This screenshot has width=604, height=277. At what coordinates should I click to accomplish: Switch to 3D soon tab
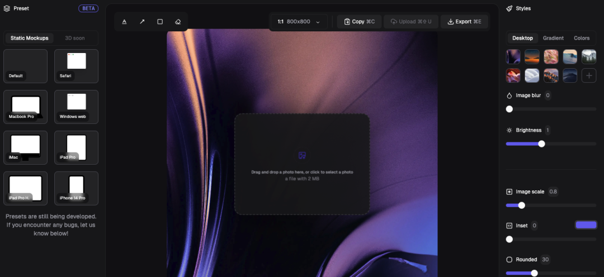[x=75, y=38]
